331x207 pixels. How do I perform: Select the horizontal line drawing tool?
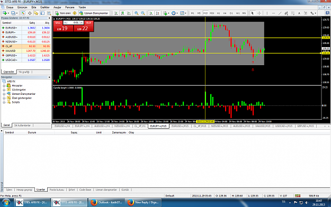[x=273, y=13]
